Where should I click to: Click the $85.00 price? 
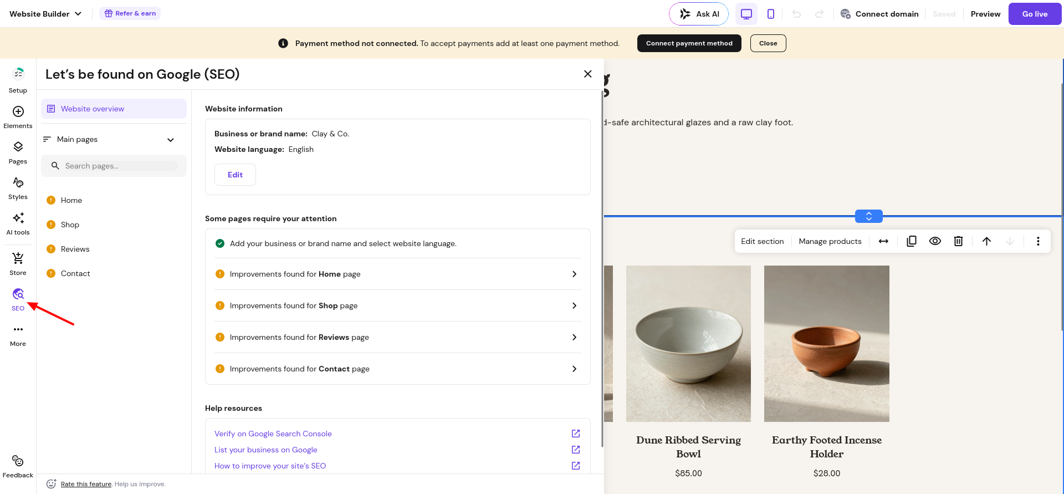point(688,473)
